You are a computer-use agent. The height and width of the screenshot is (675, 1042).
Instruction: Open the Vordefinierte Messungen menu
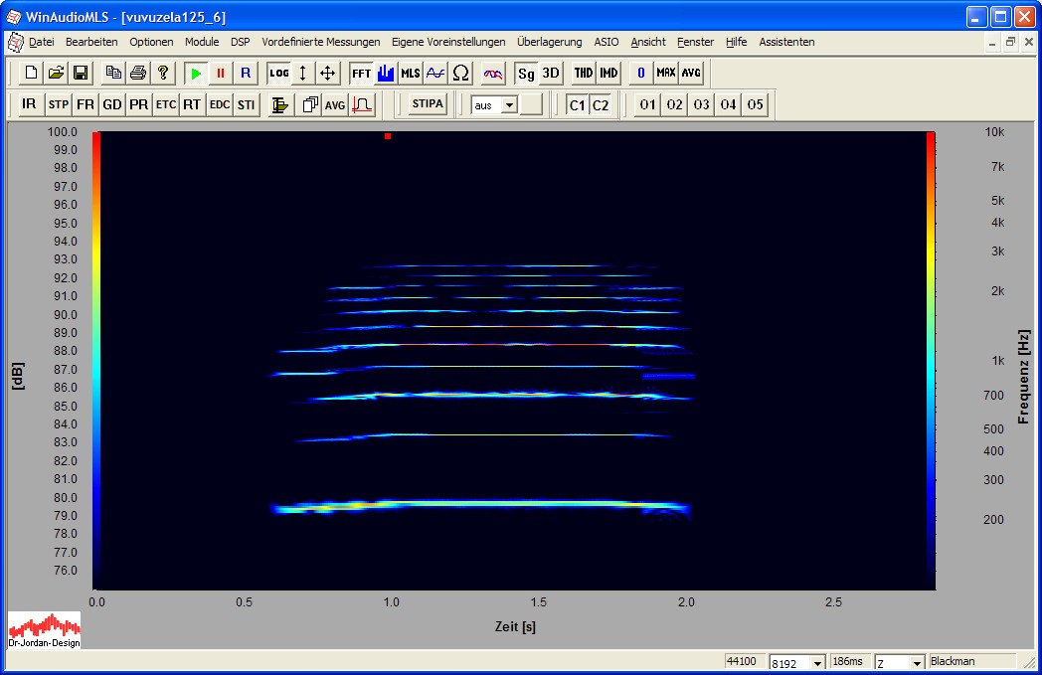point(320,42)
